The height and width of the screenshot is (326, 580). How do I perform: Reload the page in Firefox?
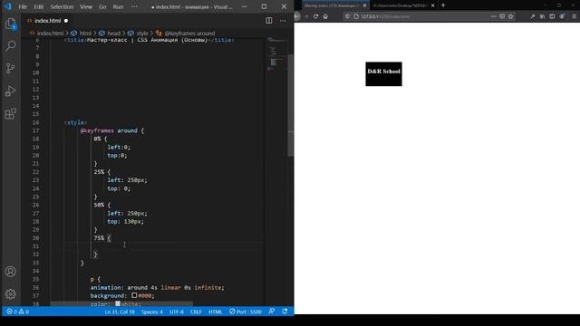(315, 16)
